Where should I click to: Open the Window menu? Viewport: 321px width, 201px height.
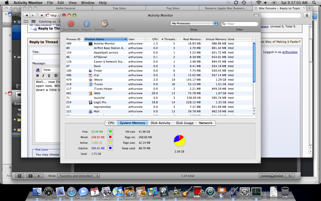point(88,3)
